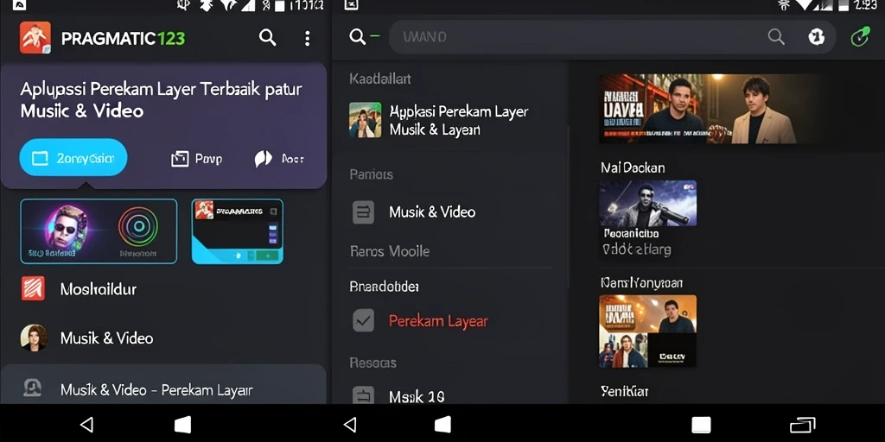Open the three-dot overflow menu
Screen dimensions: 885x442
click(x=307, y=38)
